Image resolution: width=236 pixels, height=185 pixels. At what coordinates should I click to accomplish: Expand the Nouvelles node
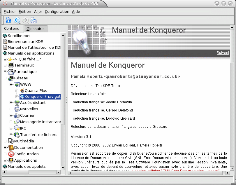[11, 109]
